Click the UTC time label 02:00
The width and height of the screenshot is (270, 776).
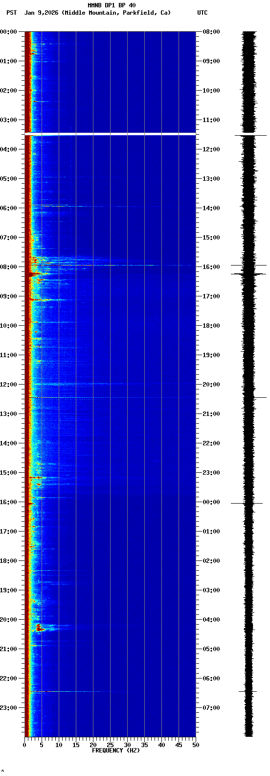[x=211, y=561]
